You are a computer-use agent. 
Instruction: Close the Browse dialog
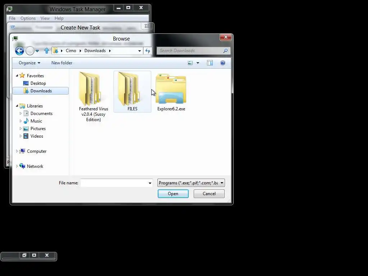pos(226,37)
